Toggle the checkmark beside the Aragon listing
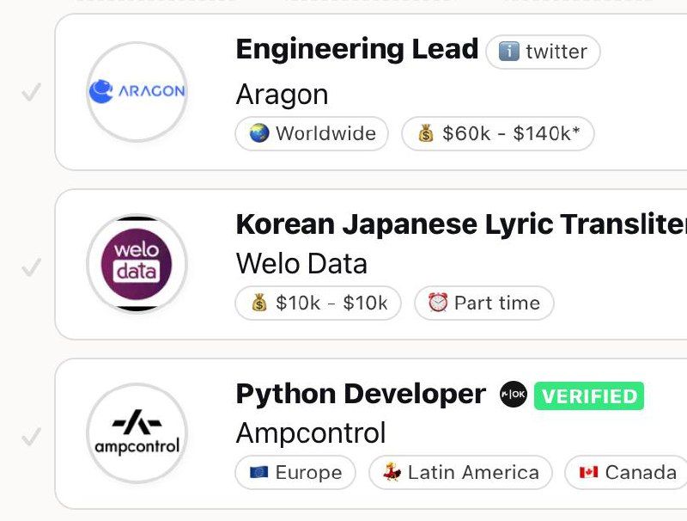 [32, 92]
